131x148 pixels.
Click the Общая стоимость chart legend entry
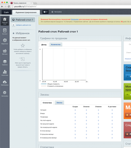[50, 84]
